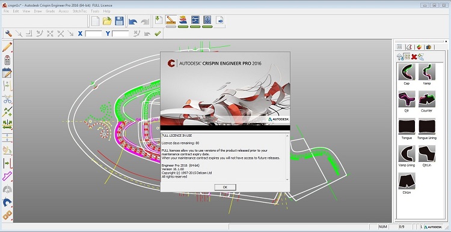The width and height of the screenshot is (451, 232).
Task: Click the Y coordinate input field
Action: (x=120, y=34)
